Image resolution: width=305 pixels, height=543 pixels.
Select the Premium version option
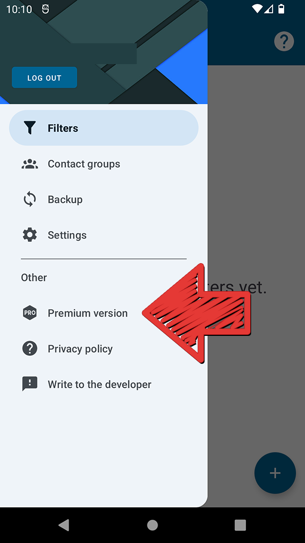(87, 313)
